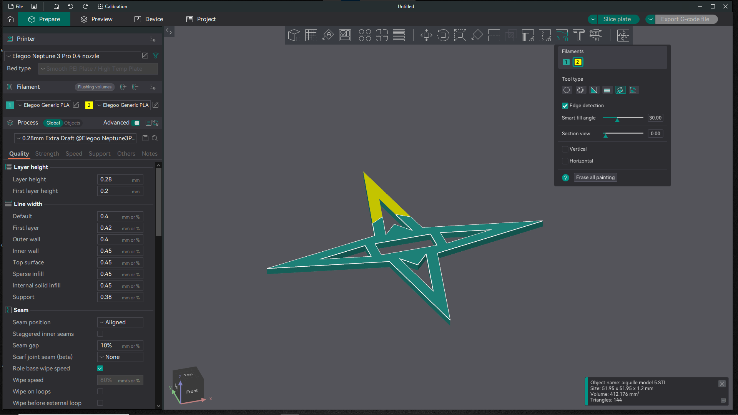Open the Measure tool
The height and width of the screenshot is (415, 738).
(x=595, y=35)
